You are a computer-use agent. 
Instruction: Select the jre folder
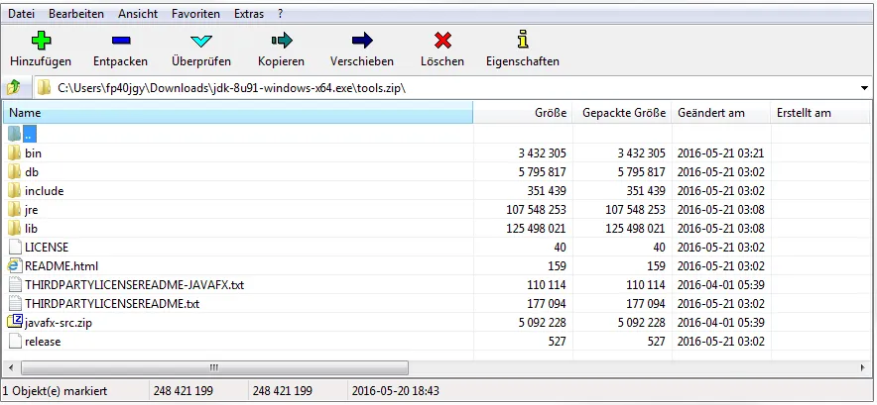32,210
